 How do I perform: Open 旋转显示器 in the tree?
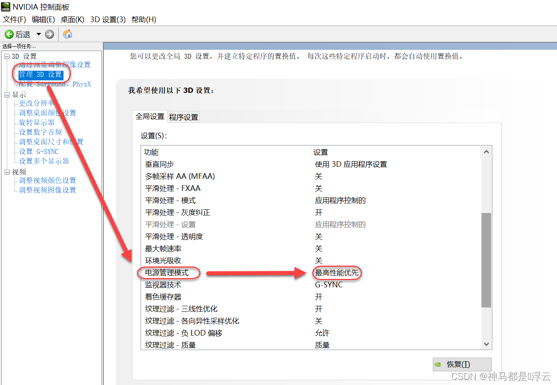click(37, 123)
